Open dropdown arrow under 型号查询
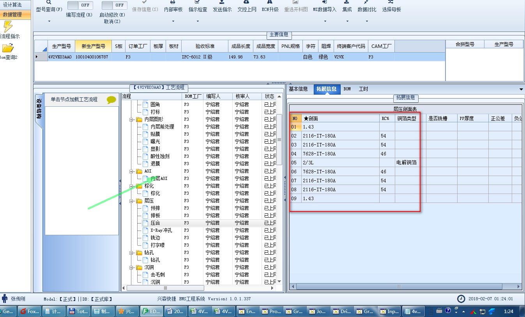 (x=49, y=21)
